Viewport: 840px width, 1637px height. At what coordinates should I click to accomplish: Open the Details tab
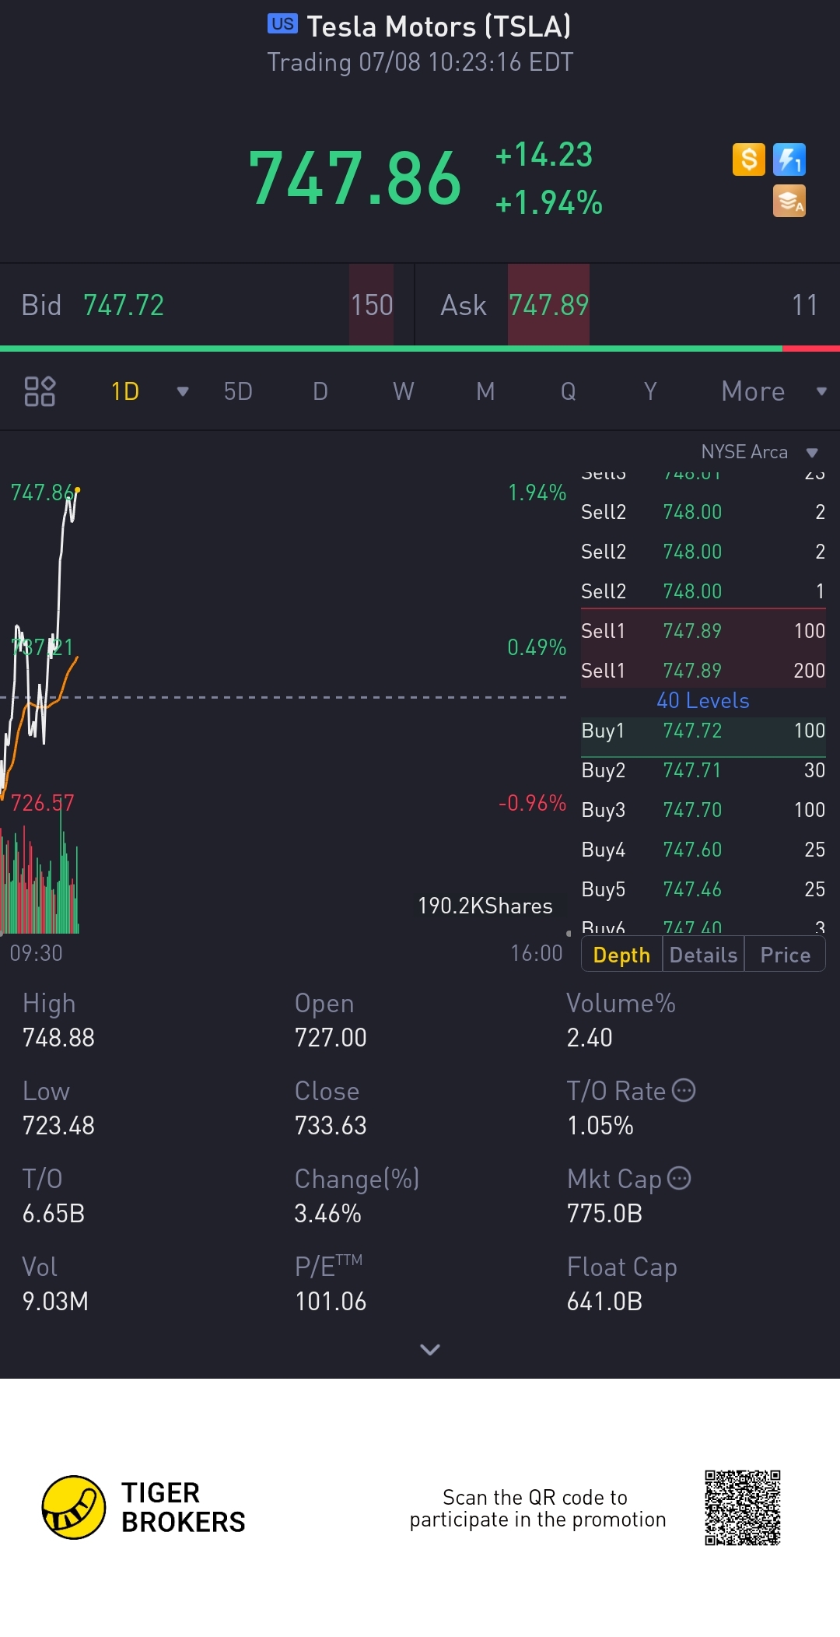(x=703, y=955)
